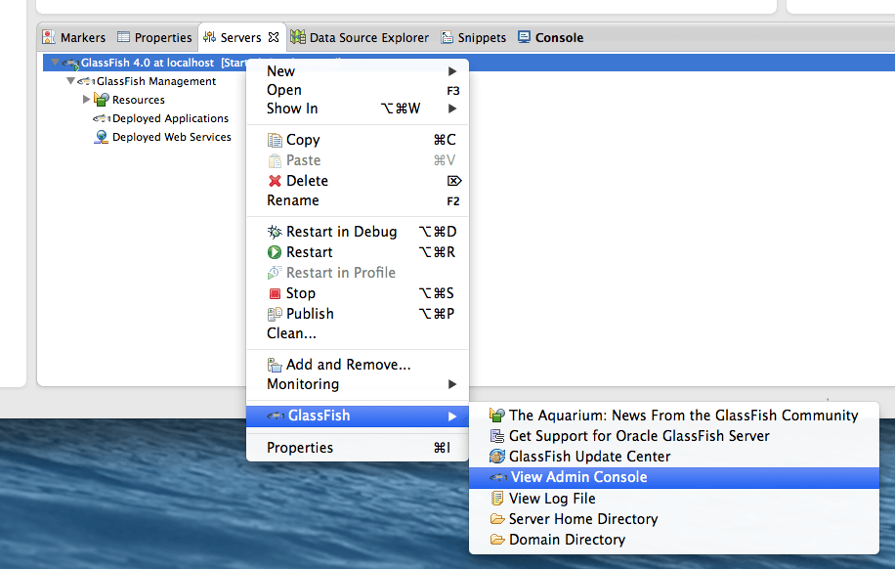Click the Publish icon in context menu
This screenshot has width=895, height=569.
point(275,314)
